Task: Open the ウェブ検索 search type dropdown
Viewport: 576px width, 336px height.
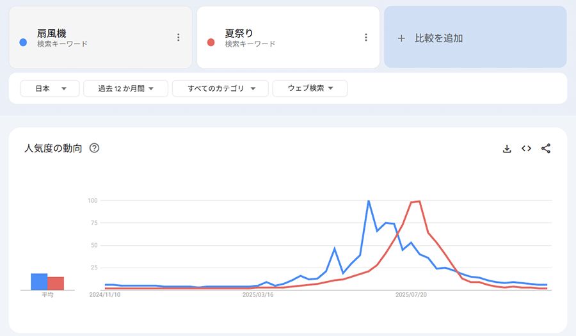Action: point(310,88)
